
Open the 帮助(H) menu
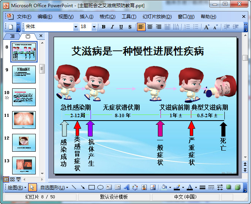click(x=208, y=17)
